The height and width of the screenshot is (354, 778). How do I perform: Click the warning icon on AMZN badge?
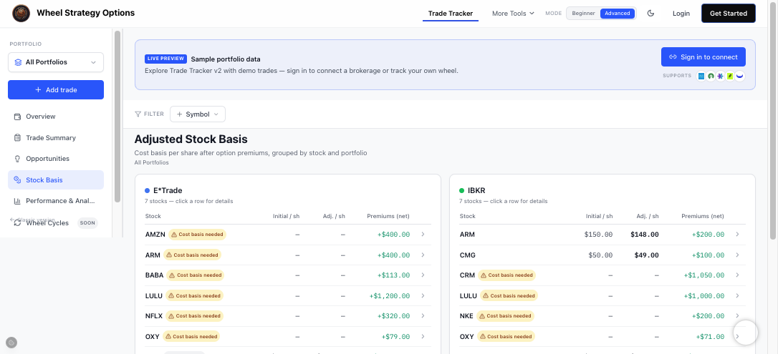(175, 234)
